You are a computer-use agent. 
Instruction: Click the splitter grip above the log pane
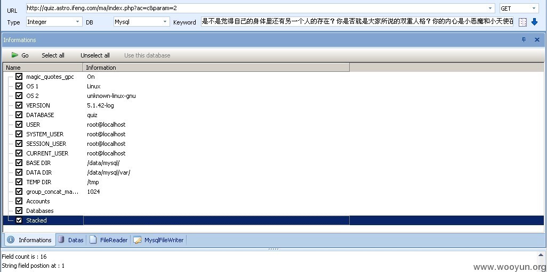(x=273, y=249)
